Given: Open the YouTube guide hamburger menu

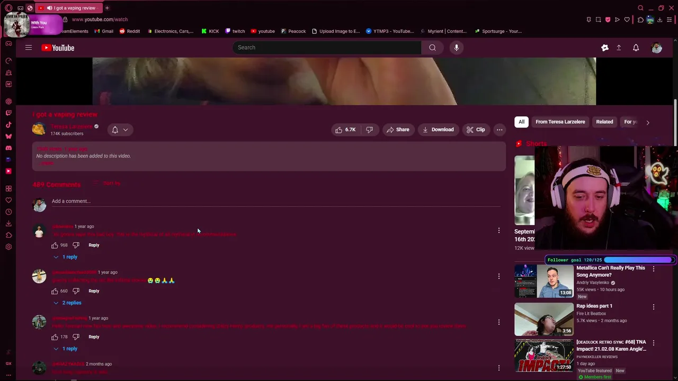Looking at the screenshot, I should (x=29, y=48).
